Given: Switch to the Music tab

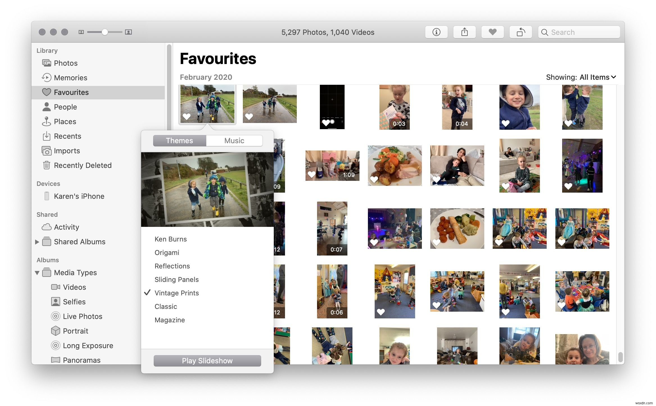Looking at the screenshot, I should pos(234,140).
